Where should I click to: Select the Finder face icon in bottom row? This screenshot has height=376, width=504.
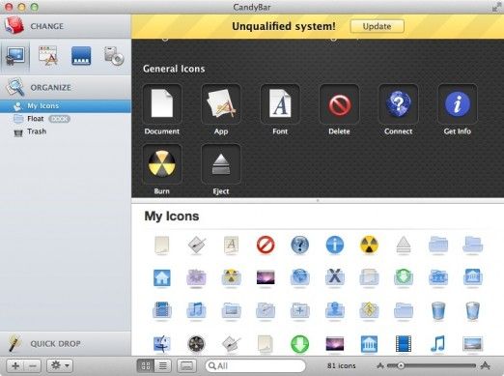pos(162,344)
